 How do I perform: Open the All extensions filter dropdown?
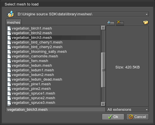click(127, 110)
